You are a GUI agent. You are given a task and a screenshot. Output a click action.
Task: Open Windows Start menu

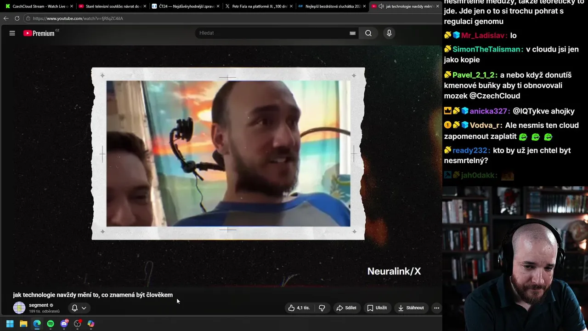[10, 324]
